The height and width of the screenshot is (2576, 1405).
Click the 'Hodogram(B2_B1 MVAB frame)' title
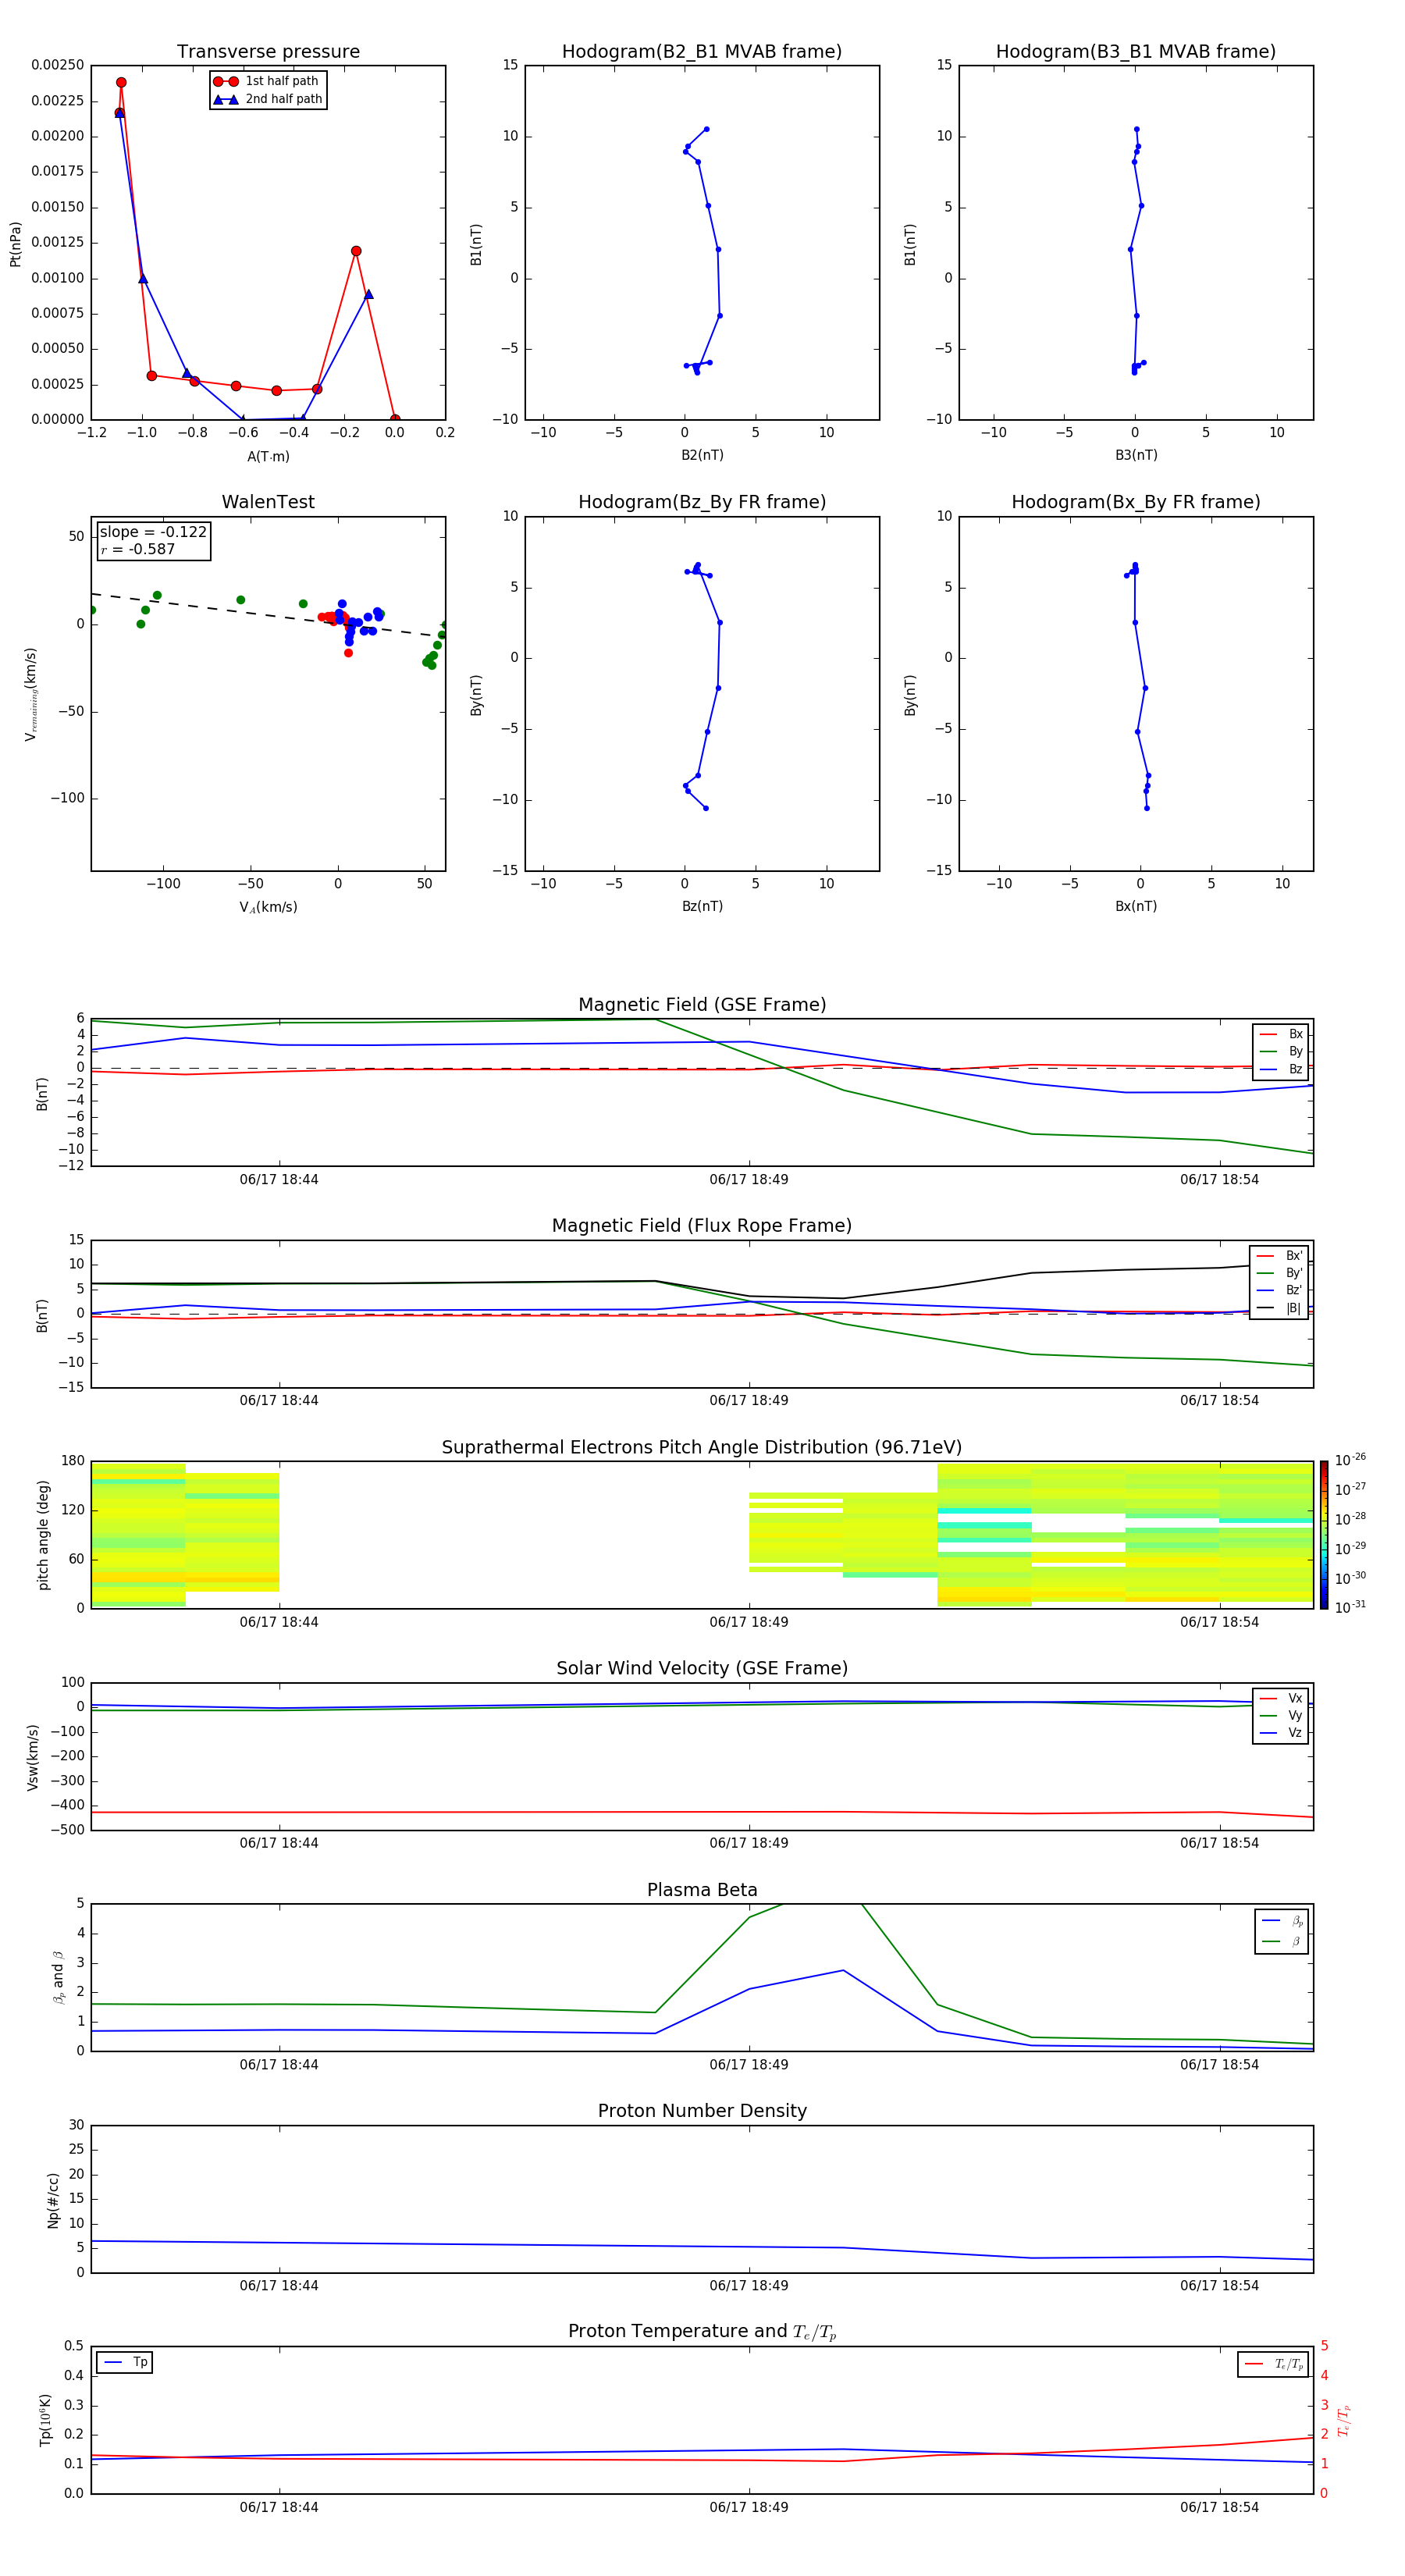coord(702,52)
